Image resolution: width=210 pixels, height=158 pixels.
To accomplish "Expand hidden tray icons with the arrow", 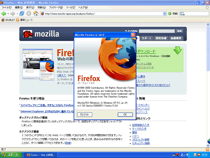I will 188,155.
